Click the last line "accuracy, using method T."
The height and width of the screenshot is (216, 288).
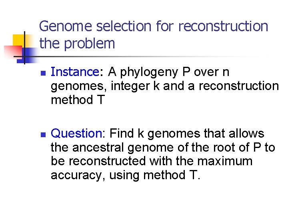point(125,175)
